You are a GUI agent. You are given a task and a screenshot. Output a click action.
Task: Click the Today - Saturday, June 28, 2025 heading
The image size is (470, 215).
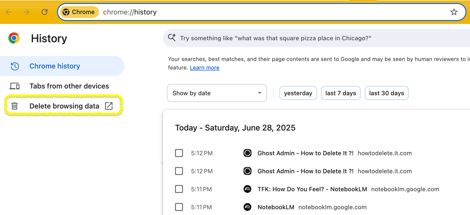(x=235, y=128)
